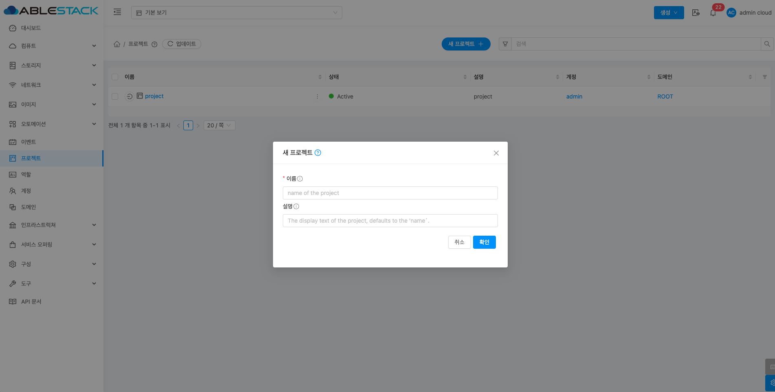The image size is (775, 392).
Task: Check the project row checkbox
Action: click(x=115, y=96)
